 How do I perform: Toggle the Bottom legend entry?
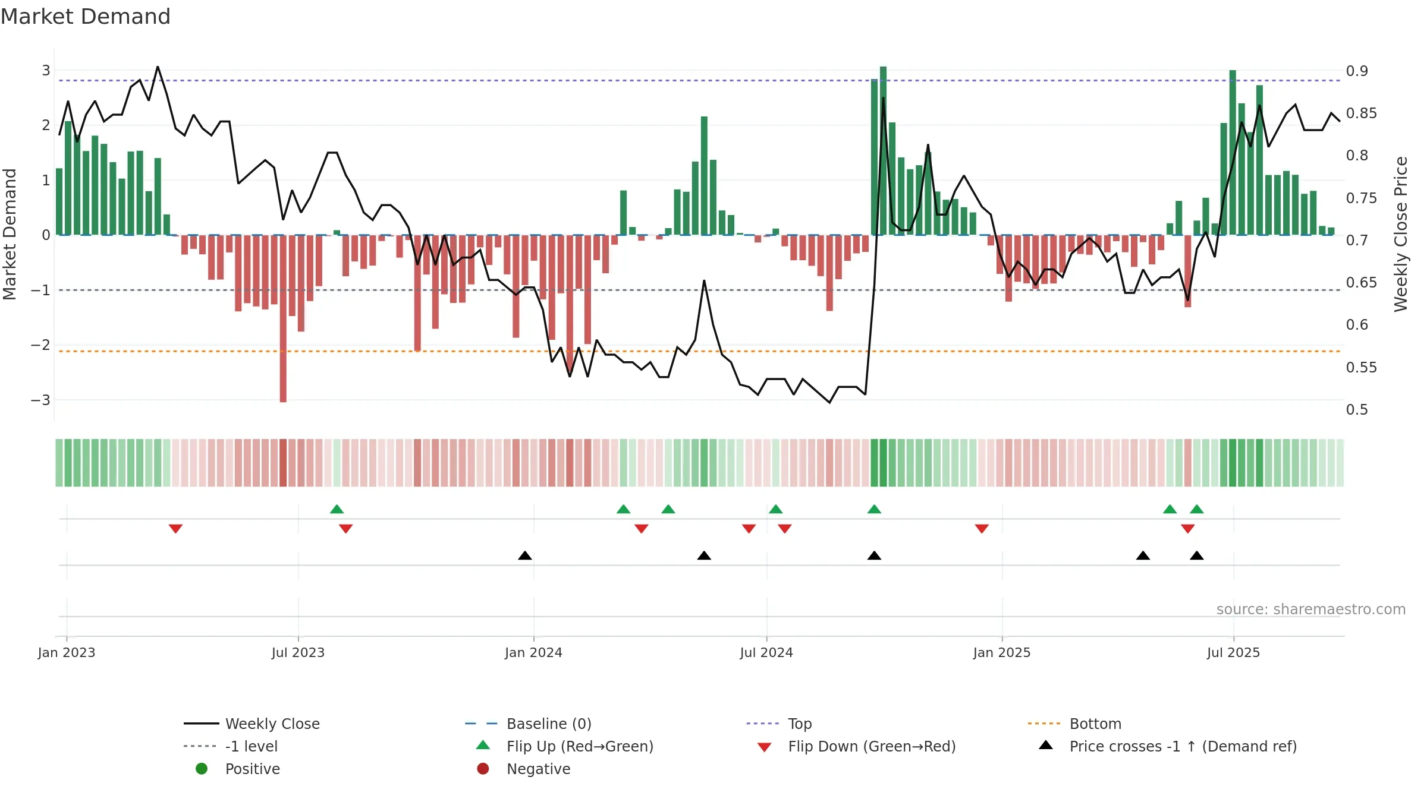pyautogui.click(x=1074, y=724)
